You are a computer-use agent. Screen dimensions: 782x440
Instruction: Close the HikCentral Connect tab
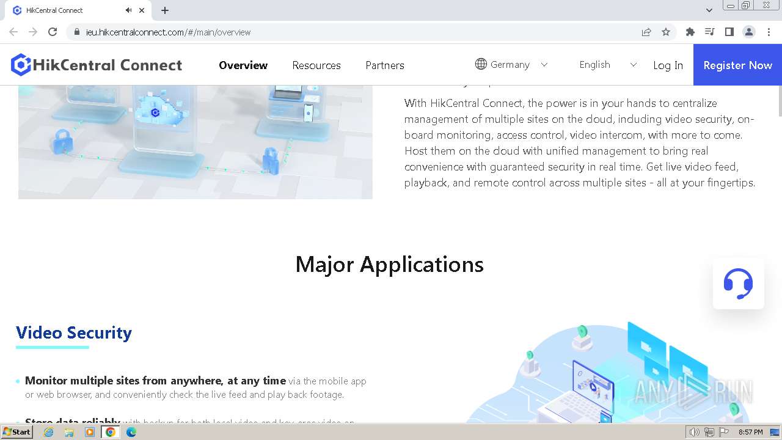pyautogui.click(x=142, y=10)
